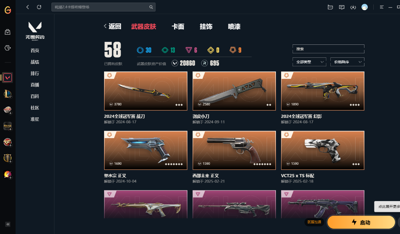
Task: Filter by the blue tier count 30
Action: click(144, 50)
